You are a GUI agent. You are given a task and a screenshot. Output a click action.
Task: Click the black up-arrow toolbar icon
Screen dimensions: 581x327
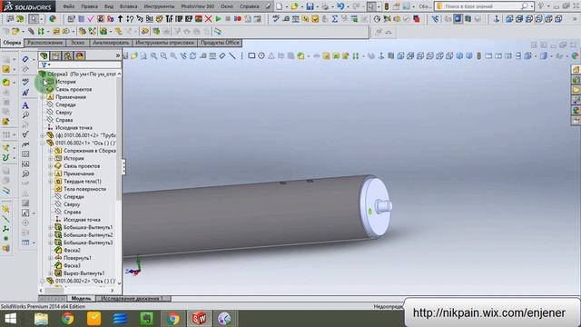click(x=120, y=18)
